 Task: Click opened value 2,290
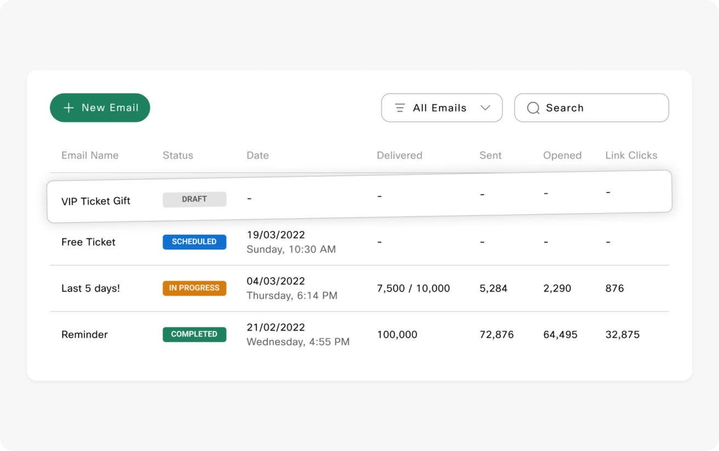[557, 288]
